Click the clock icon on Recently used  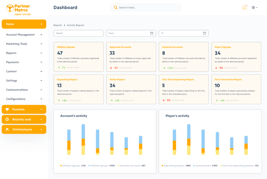tap(7, 119)
